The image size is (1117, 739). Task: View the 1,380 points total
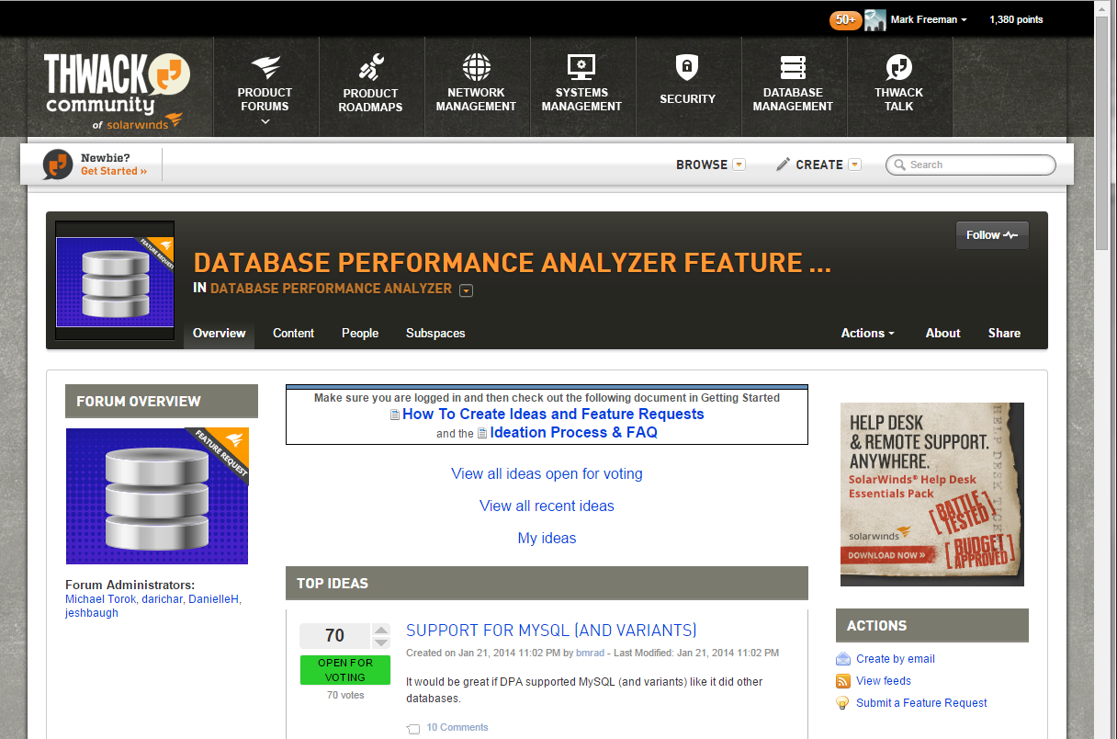click(1016, 19)
